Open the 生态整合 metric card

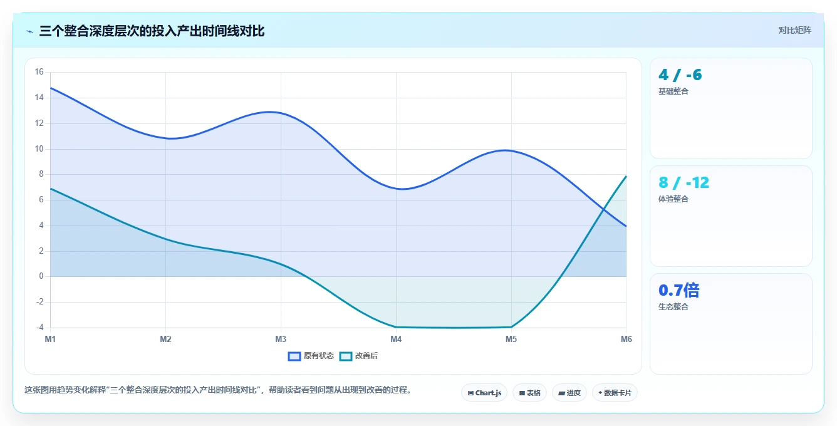point(731,324)
